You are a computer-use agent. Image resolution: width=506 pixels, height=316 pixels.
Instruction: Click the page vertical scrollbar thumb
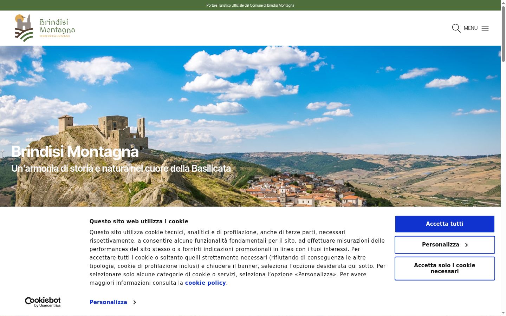click(x=503, y=33)
